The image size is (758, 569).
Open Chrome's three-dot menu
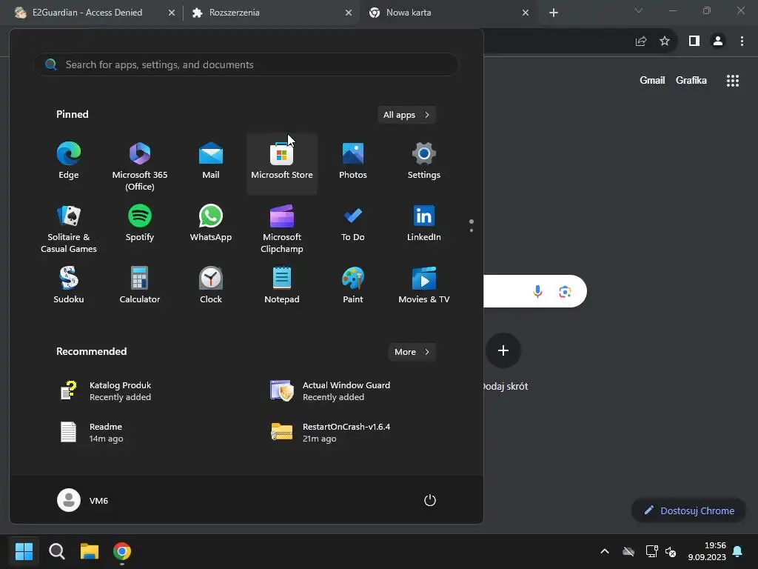point(742,41)
